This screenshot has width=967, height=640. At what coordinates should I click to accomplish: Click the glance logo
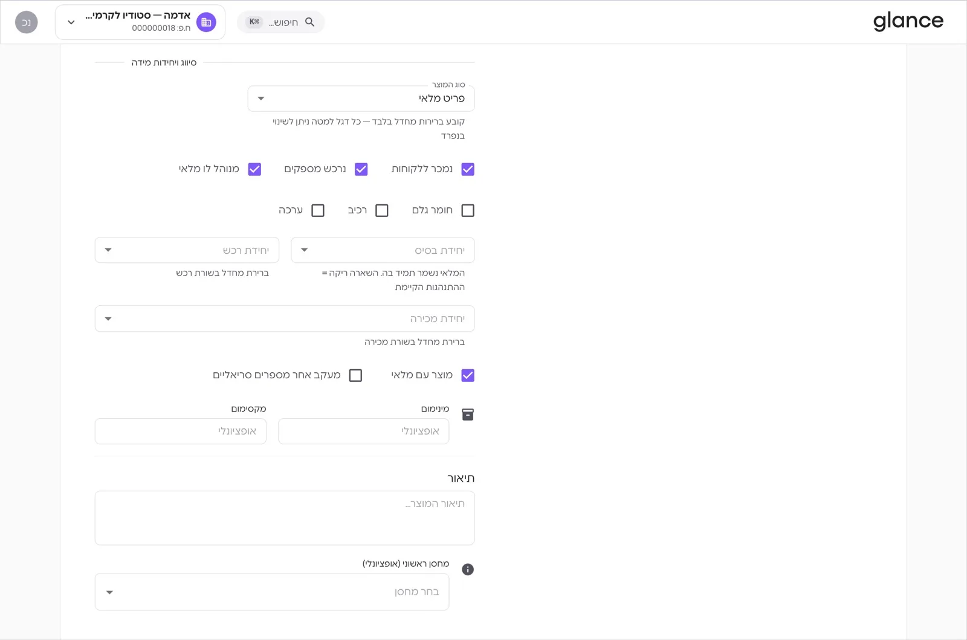point(908,22)
